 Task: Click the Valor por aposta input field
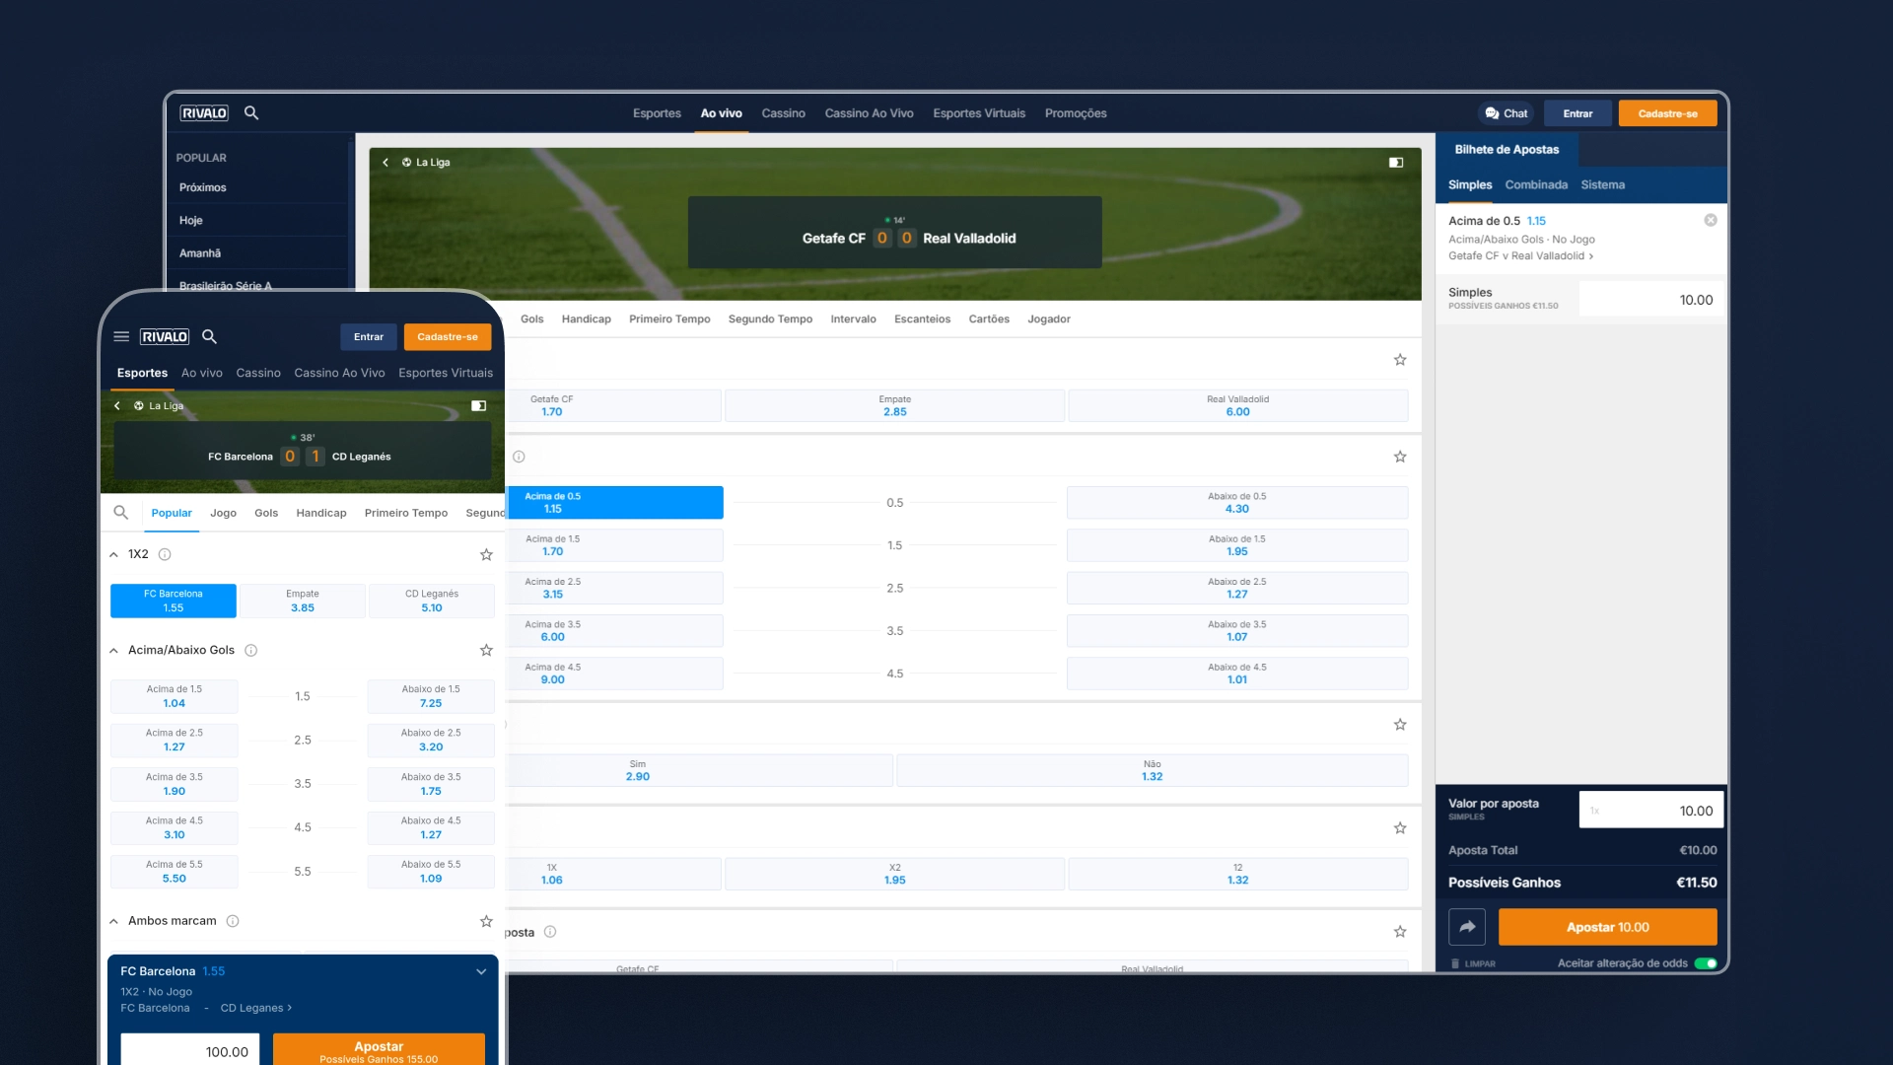1651,811
